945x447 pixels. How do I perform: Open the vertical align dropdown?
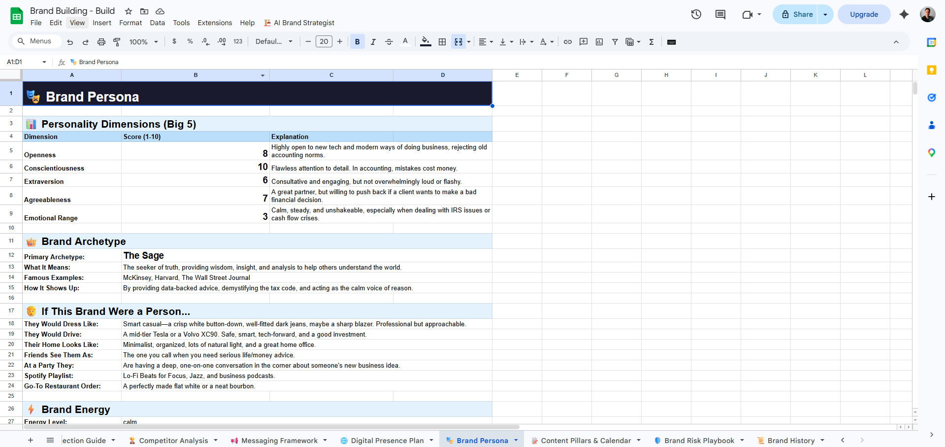point(506,42)
